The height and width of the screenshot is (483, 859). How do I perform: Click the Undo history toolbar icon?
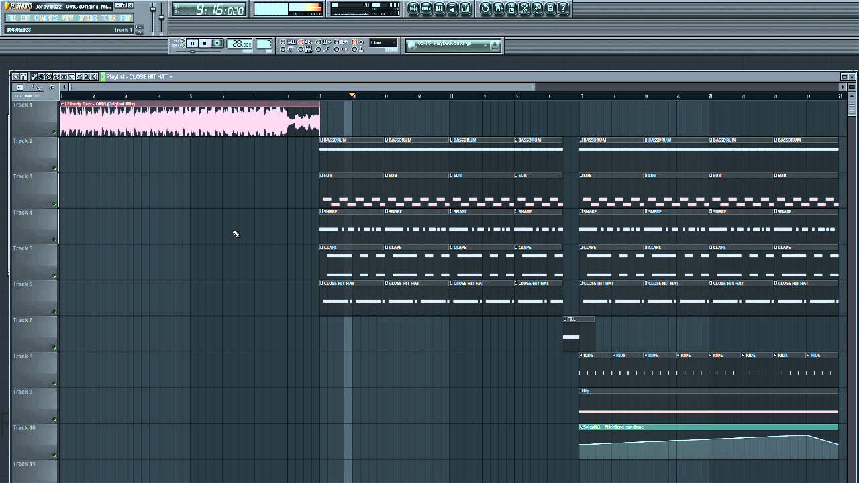[x=485, y=8]
